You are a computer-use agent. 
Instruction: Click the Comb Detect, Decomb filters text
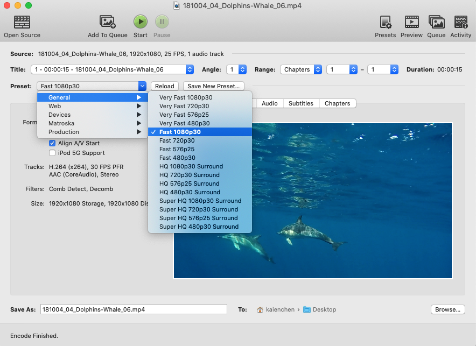81,189
